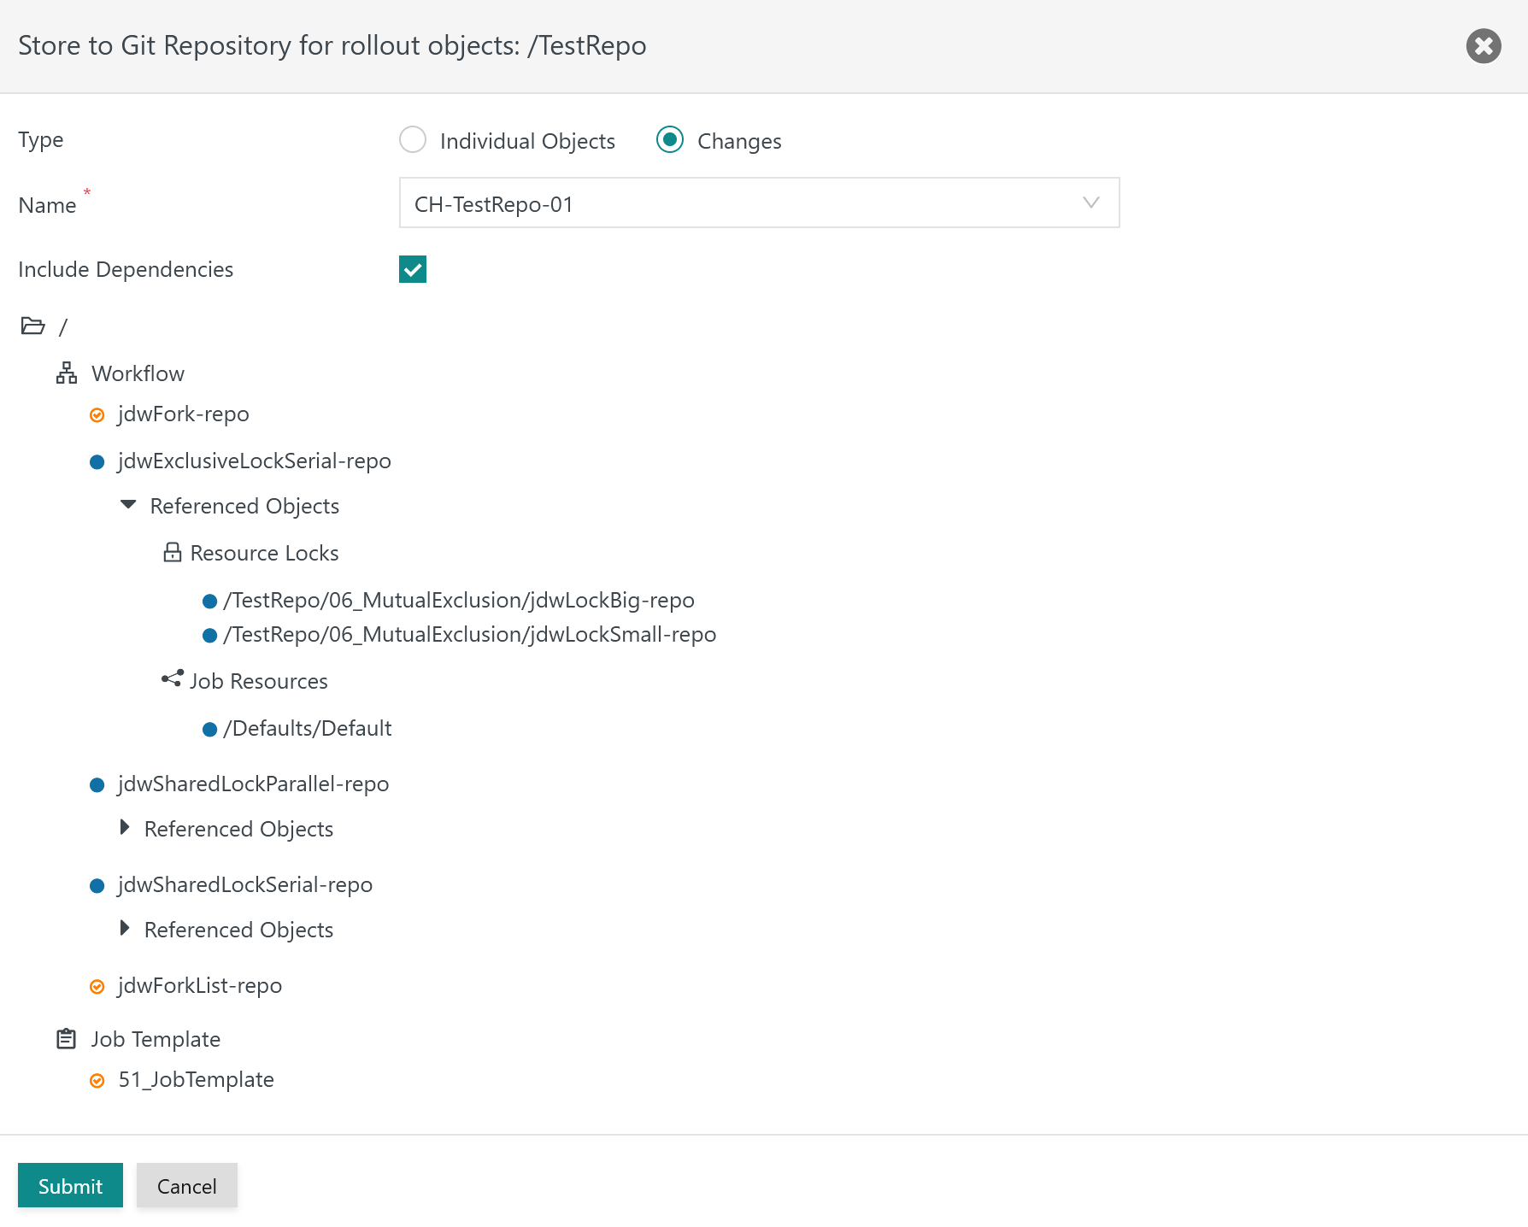Toggle the blue dot next to jdwSharedLockParallel-repo
Image resolution: width=1528 pixels, height=1227 pixels.
click(x=97, y=785)
